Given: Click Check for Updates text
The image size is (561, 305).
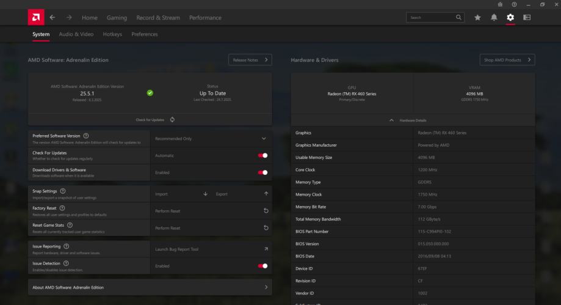Looking at the screenshot, I should pyautogui.click(x=150, y=120).
